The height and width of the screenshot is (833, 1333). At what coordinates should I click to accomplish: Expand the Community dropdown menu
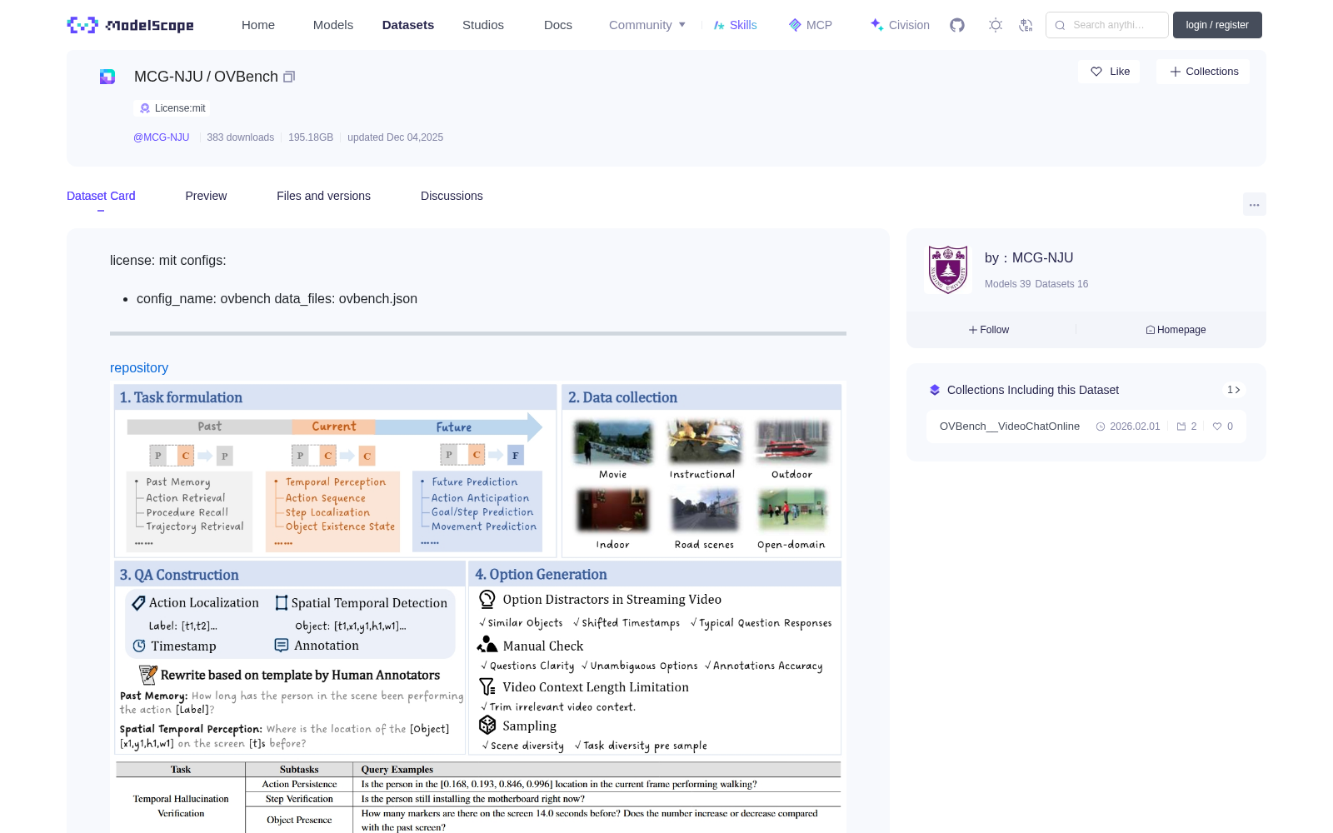(647, 25)
